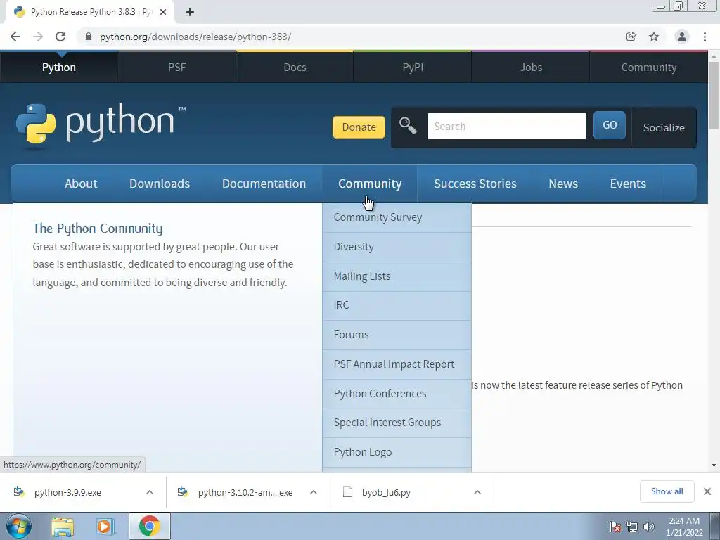Click Python top bar tab
Viewport: 720px width, 540px height.
[x=59, y=67]
